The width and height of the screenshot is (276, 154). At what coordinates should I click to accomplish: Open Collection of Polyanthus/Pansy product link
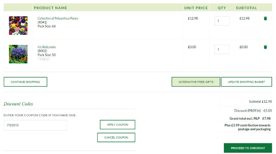point(58,18)
